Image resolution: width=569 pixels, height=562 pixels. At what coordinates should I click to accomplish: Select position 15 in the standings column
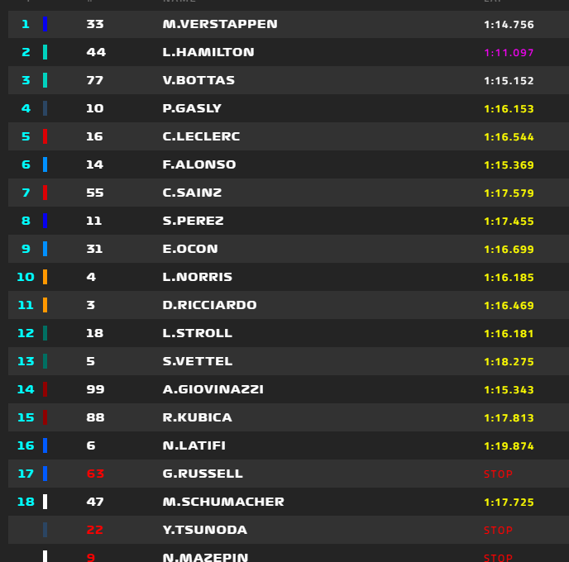coord(26,417)
